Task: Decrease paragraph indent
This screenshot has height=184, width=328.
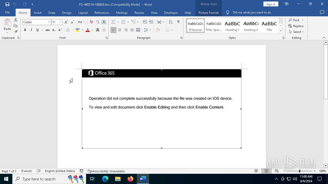Action: (145, 22)
